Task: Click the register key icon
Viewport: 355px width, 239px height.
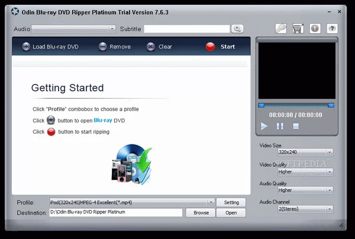Action: (281, 28)
